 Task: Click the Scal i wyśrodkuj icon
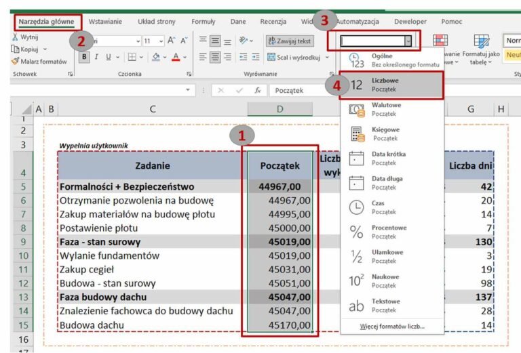[x=272, y=58]
